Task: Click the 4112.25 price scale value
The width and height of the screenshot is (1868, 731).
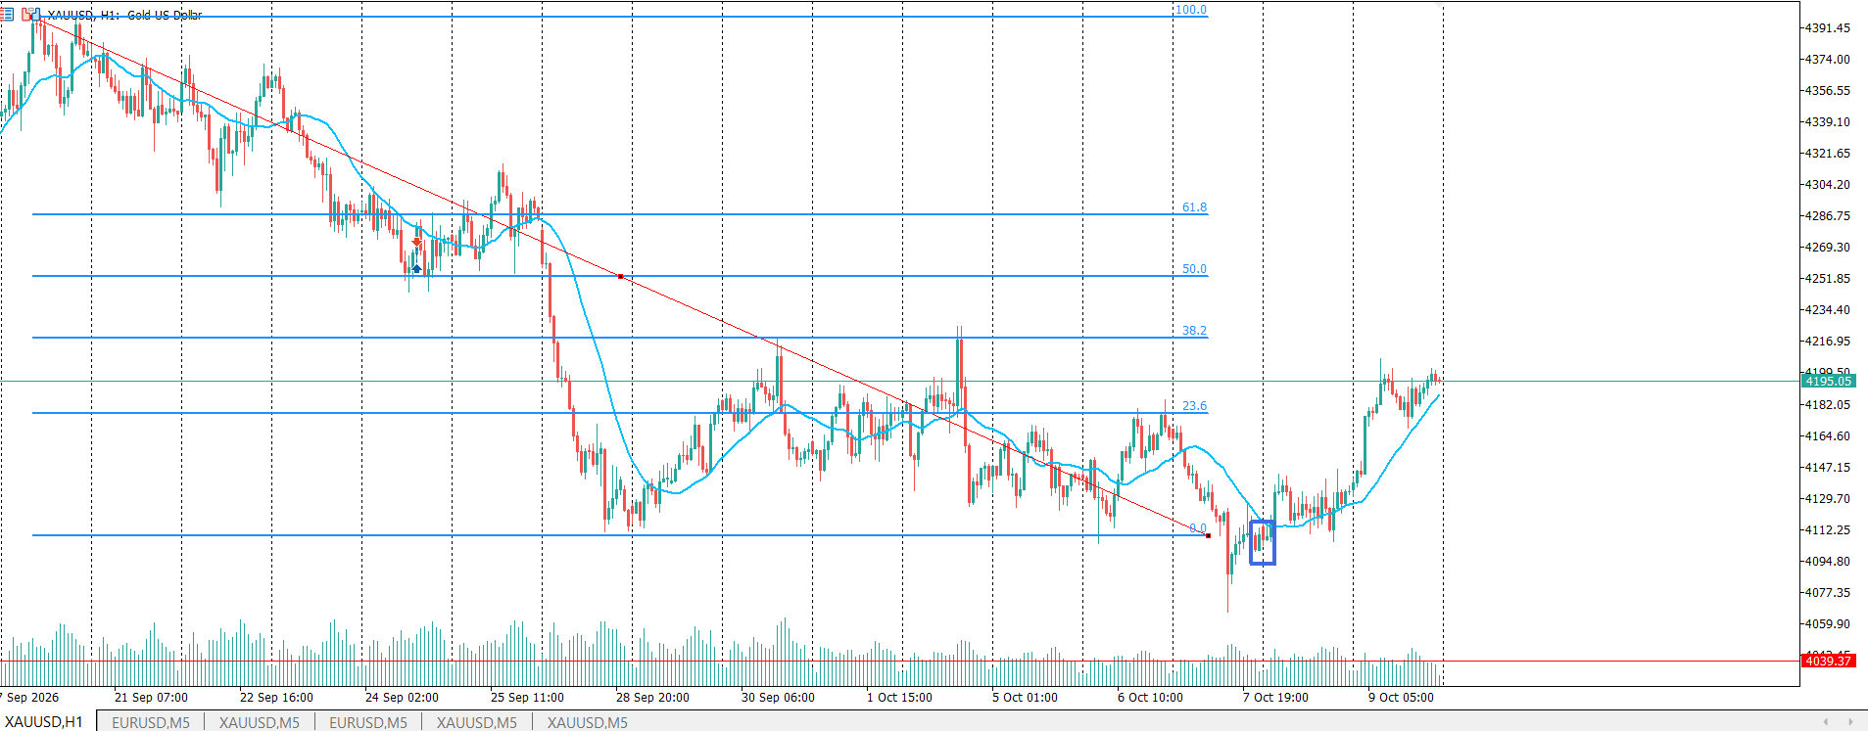Action: click(1828, 530)
